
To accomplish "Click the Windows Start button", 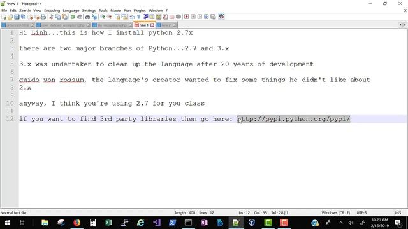I will click(x=8, y=223).
